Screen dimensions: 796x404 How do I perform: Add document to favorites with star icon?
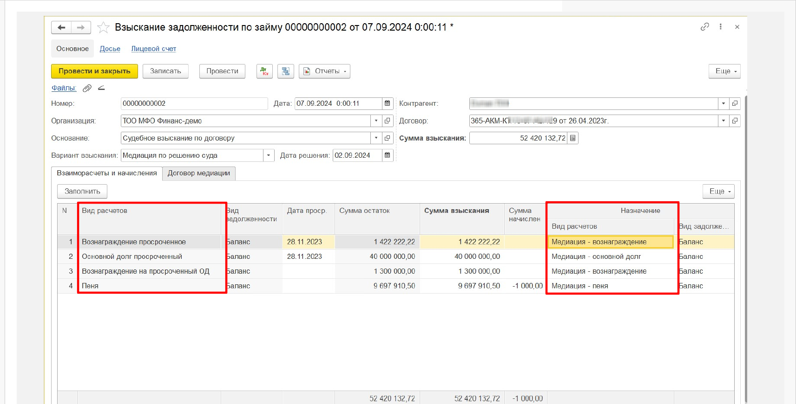pos(103,27)
